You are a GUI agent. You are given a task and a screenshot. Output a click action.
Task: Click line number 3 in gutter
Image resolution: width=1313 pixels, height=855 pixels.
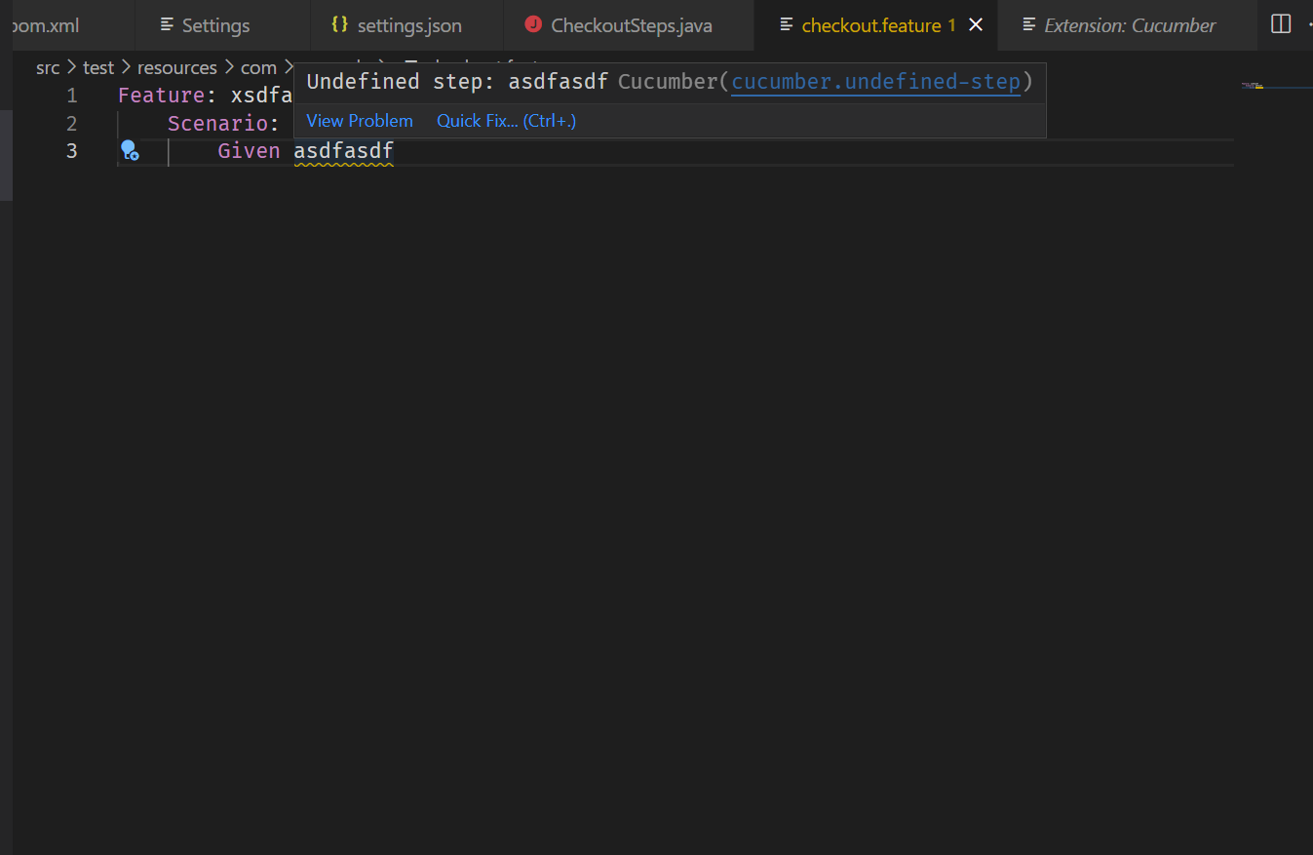(x=72, y=150)
